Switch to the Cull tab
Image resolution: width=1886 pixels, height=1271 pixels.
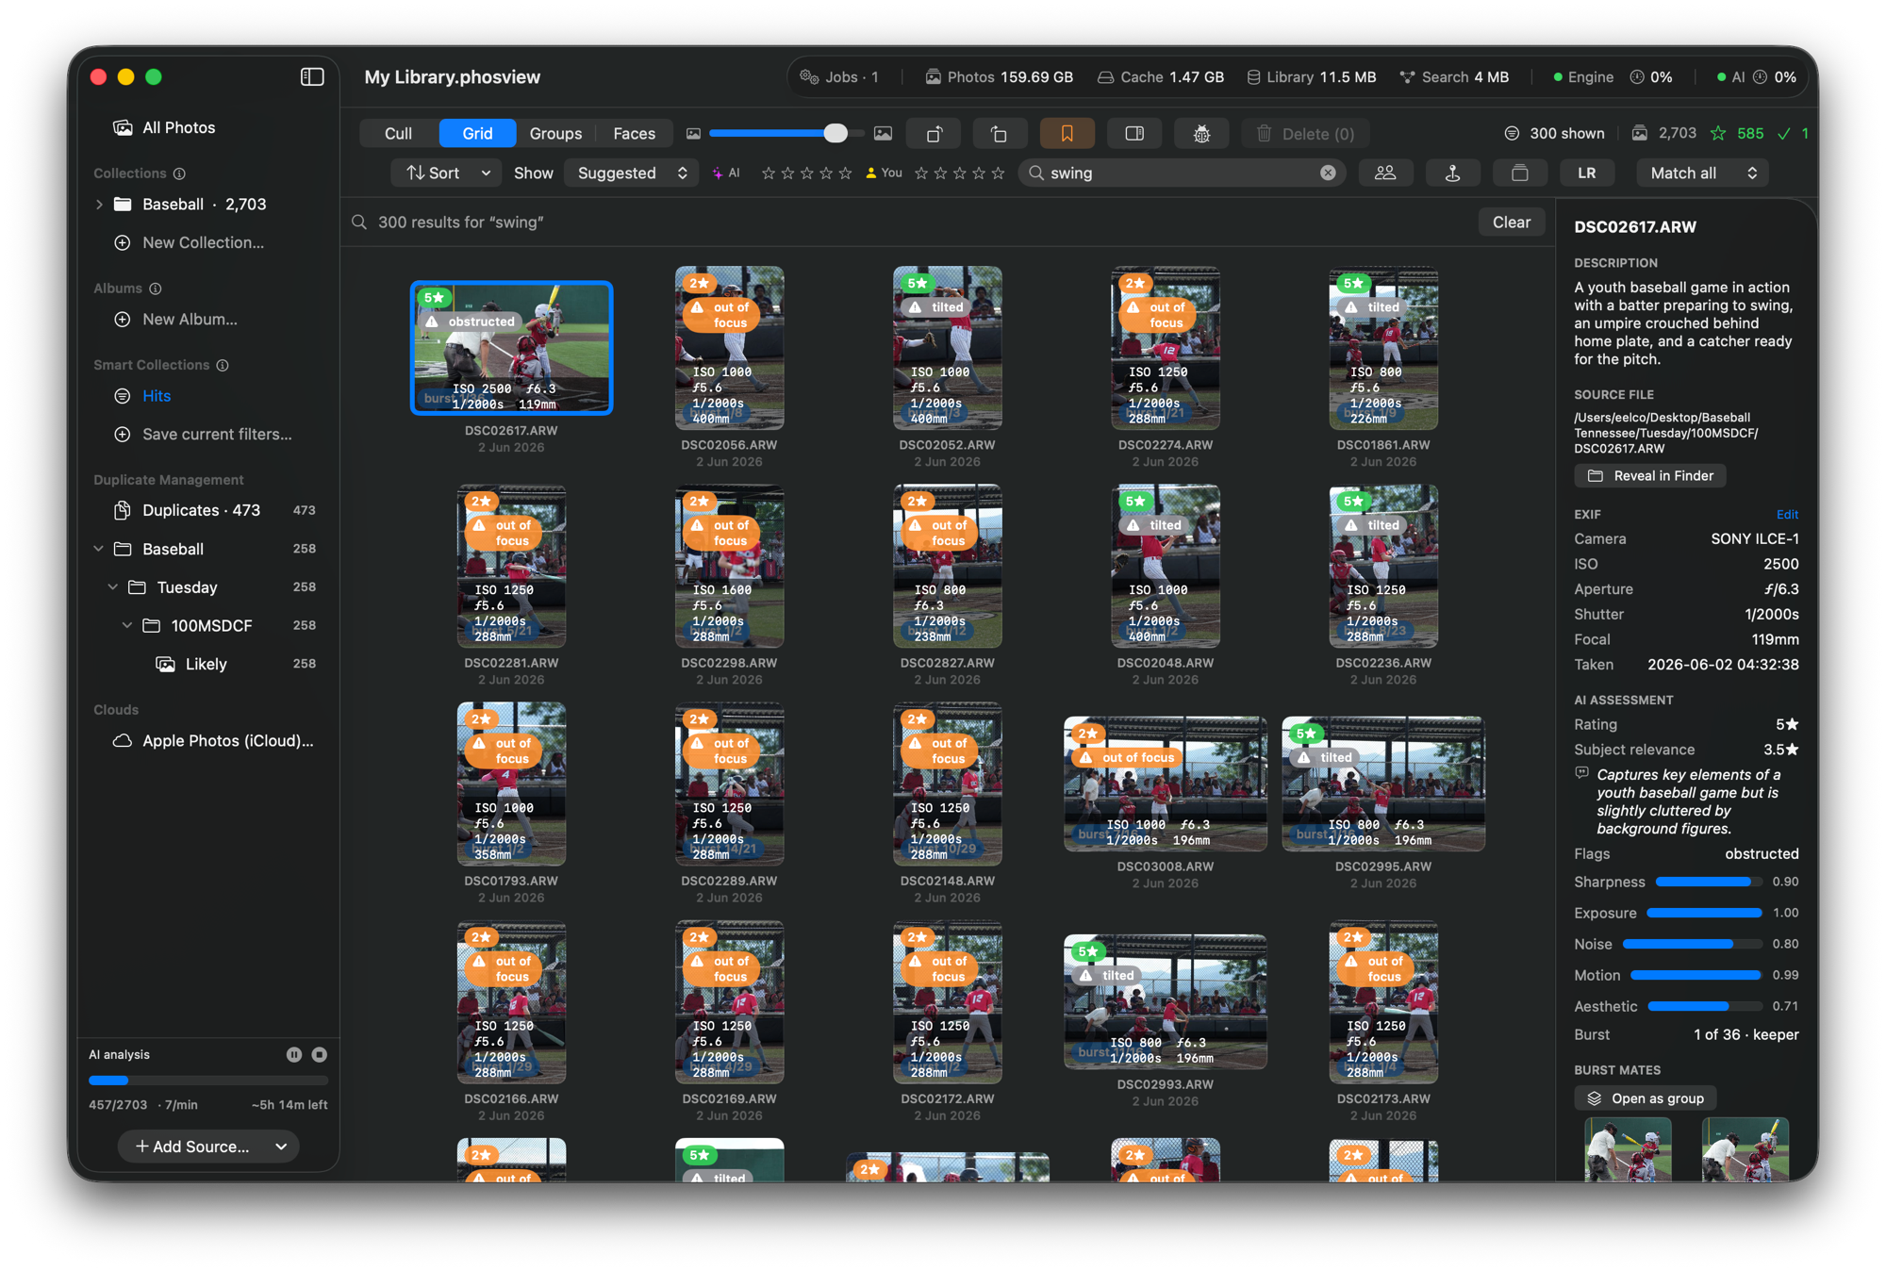[x=398, y=134]
